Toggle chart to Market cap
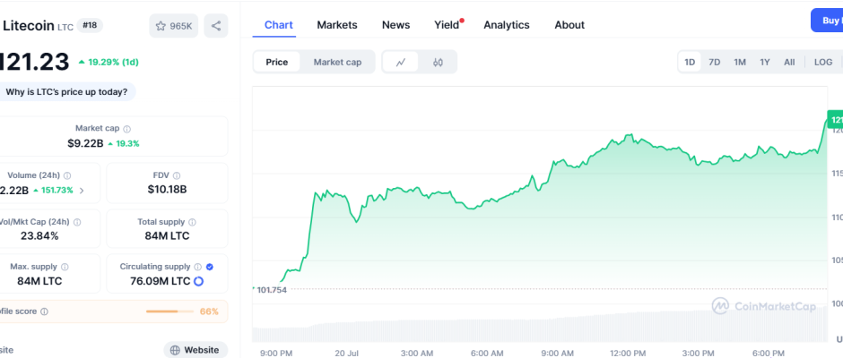Viewport: 843px width, 358px height. click(337, 62)
